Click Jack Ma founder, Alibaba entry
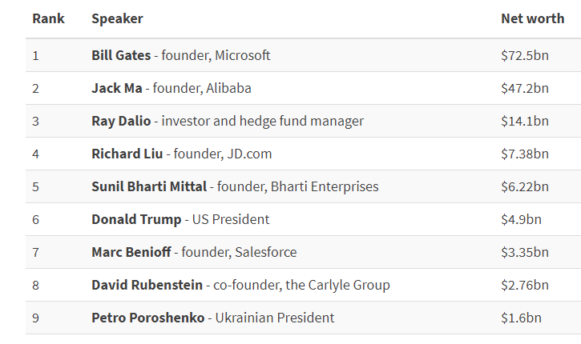 [x=171, y=88]
